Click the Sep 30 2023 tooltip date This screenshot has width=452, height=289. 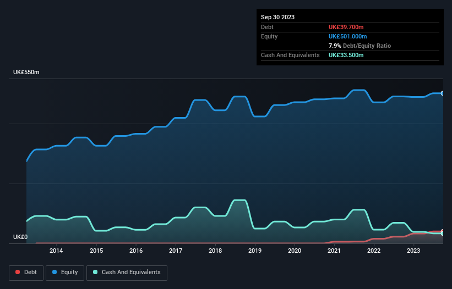(x=277, y=17)
